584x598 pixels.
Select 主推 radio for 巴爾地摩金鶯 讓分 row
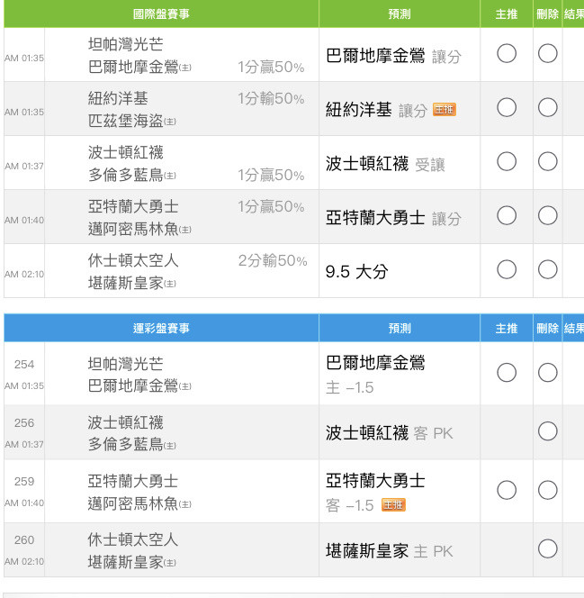coord(507,54)
